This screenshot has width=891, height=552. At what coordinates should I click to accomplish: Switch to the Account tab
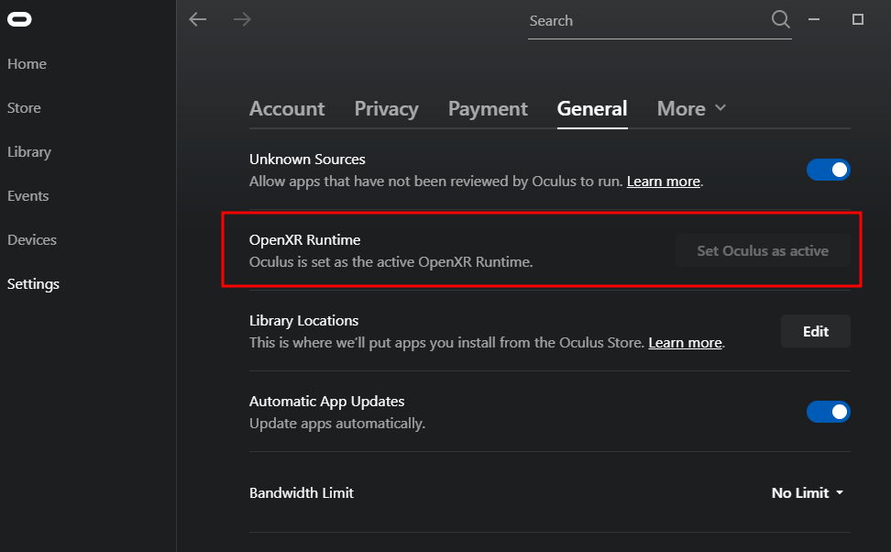(x=287, y=108)
